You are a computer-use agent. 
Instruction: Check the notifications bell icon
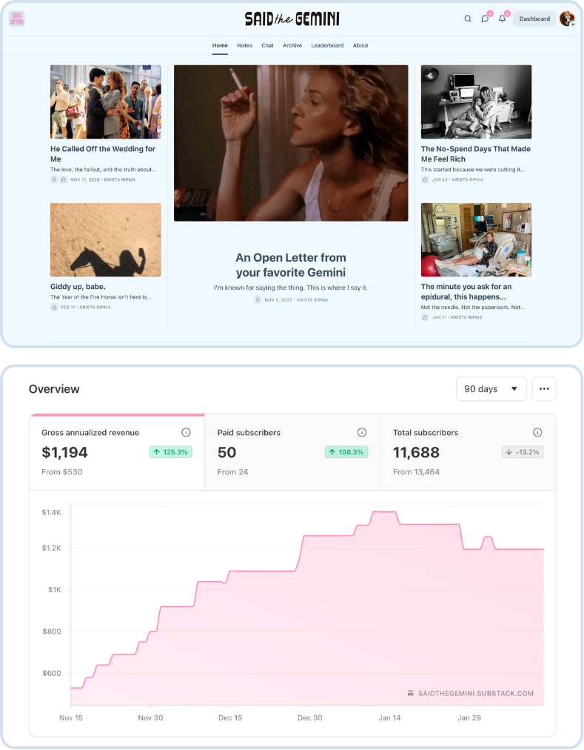(x=502, y=19)
